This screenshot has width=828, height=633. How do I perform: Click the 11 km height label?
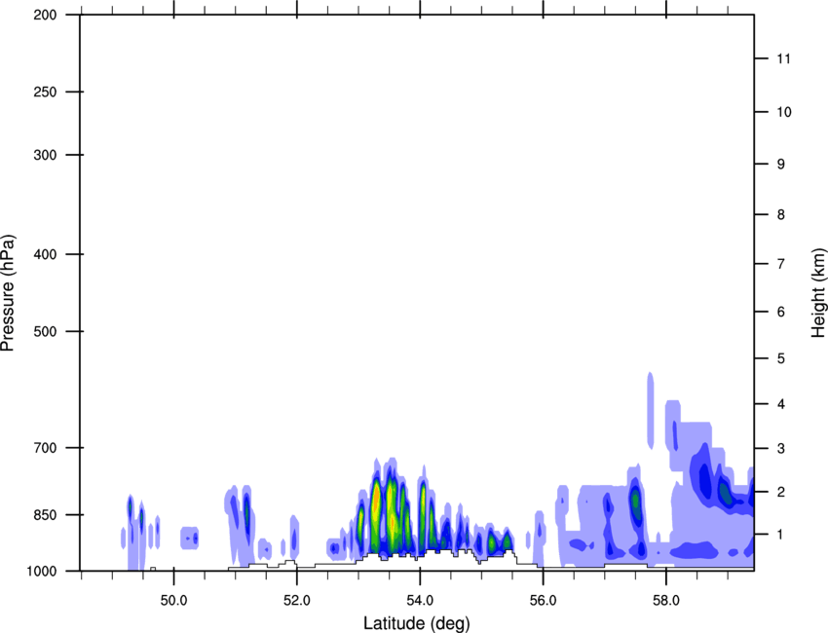(783, 58)
